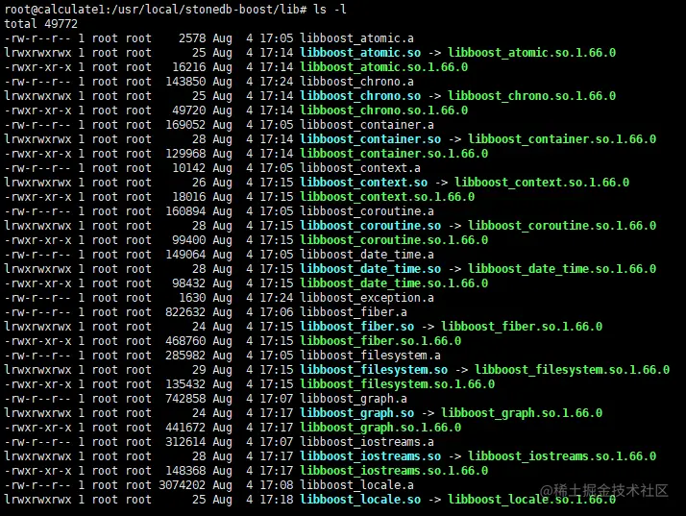686x516 pixels.
Task: Click the file name libboost_coroutine.a
Action: 367,211
